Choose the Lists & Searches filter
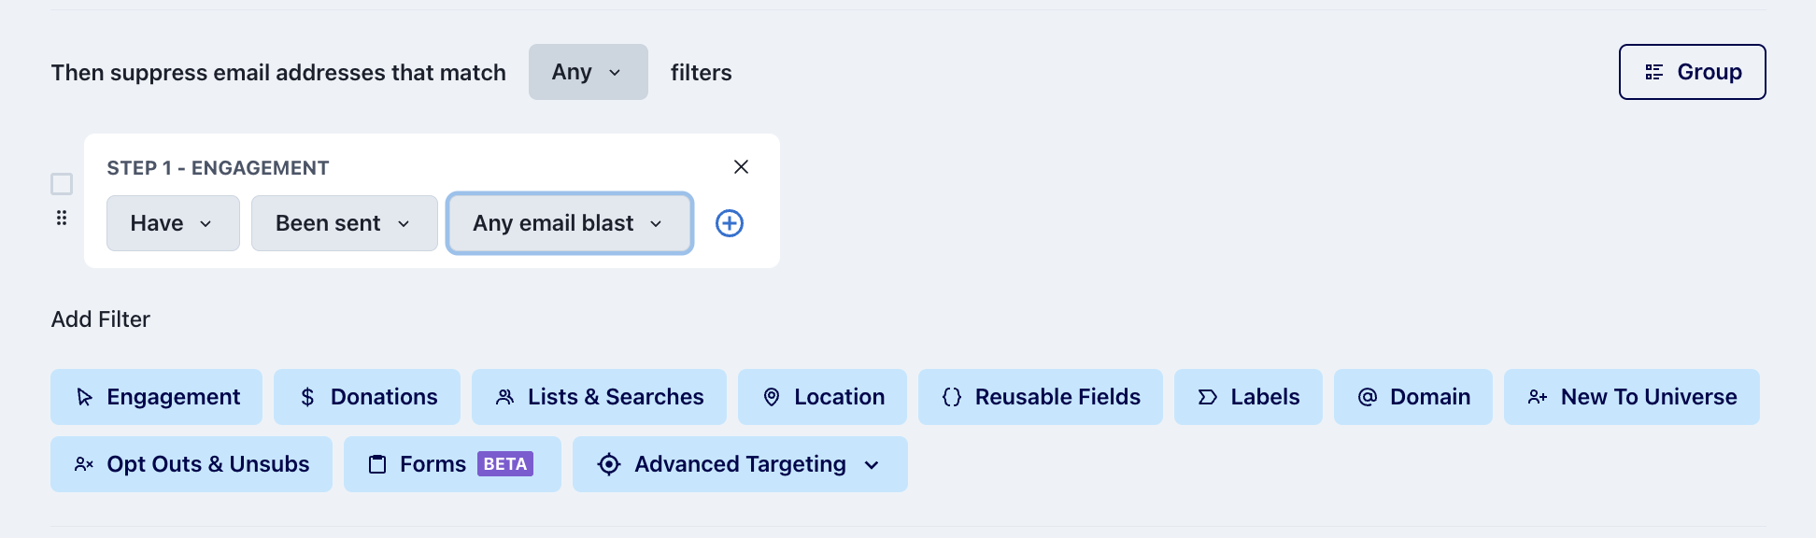This screenshot has width=1816, height=538. pos(599,397)
